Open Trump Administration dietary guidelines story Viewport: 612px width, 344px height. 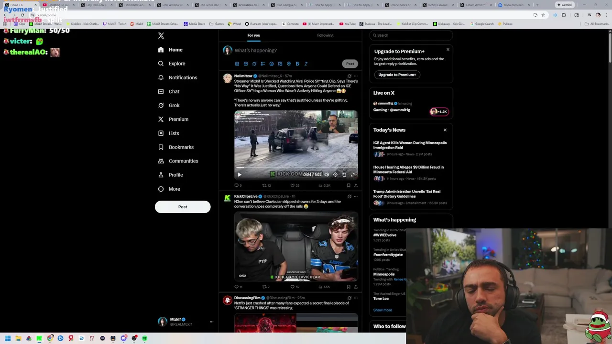411,197
